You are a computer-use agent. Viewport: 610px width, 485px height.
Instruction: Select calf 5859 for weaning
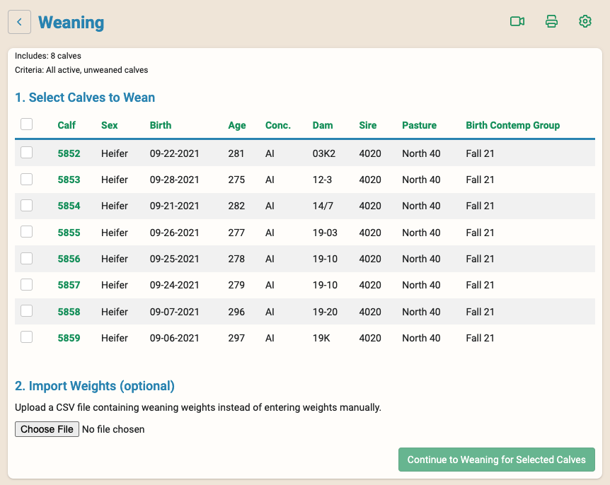pos(26,337)
